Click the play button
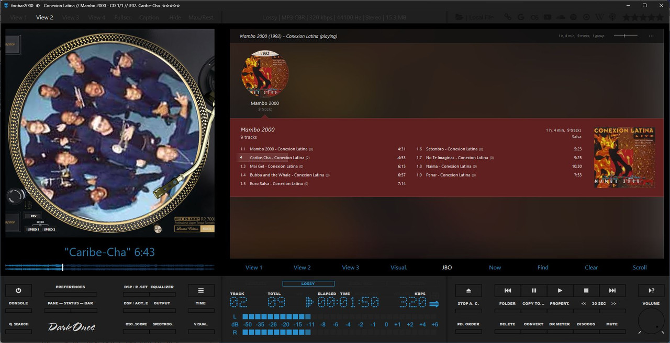 pos(560,290)
